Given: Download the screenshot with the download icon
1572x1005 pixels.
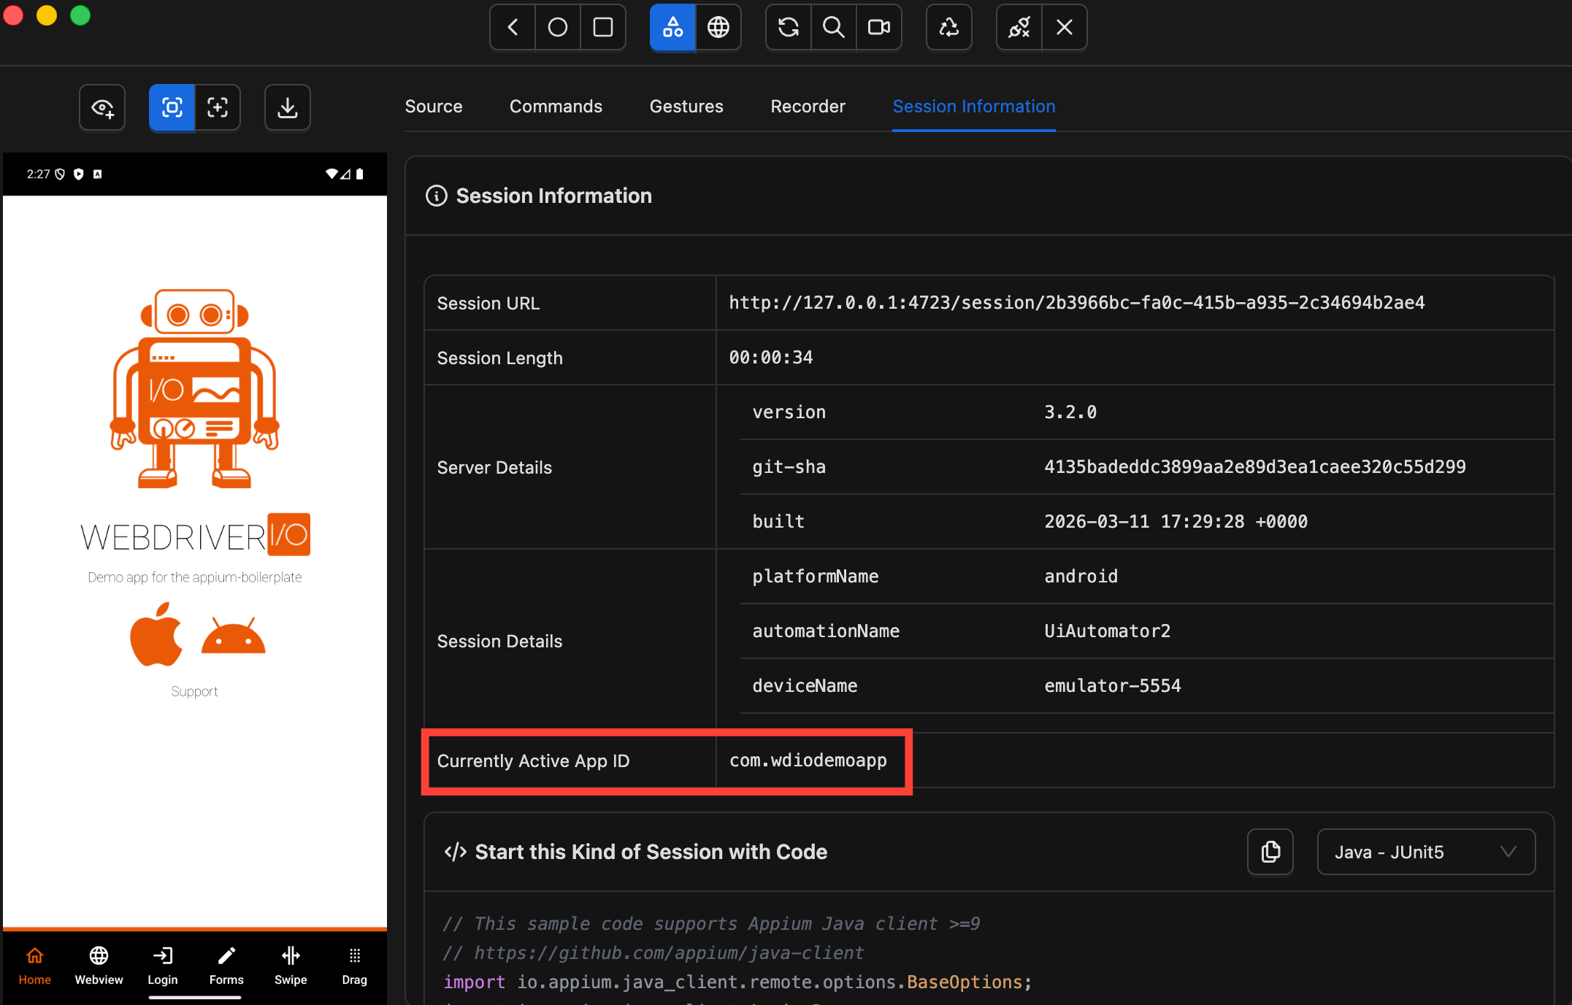Looking at the screenshot, I should [287, 108].
